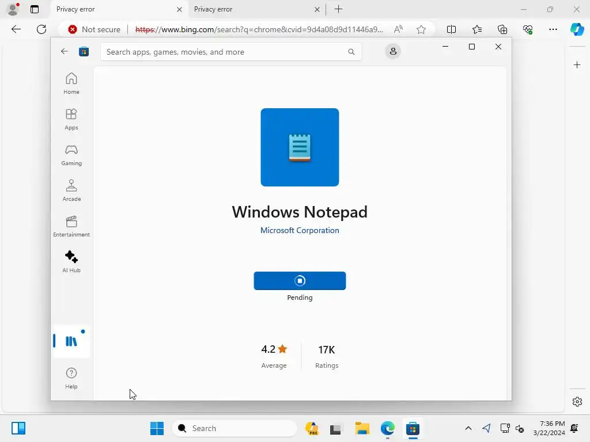Refresh the Edge page
590x442 pixels.
tap(41, 29)
